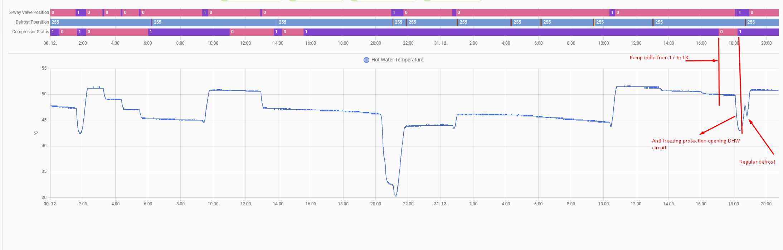
Task: Click the 'Anti freezing protection' annotation text
Action: [695, 141]
